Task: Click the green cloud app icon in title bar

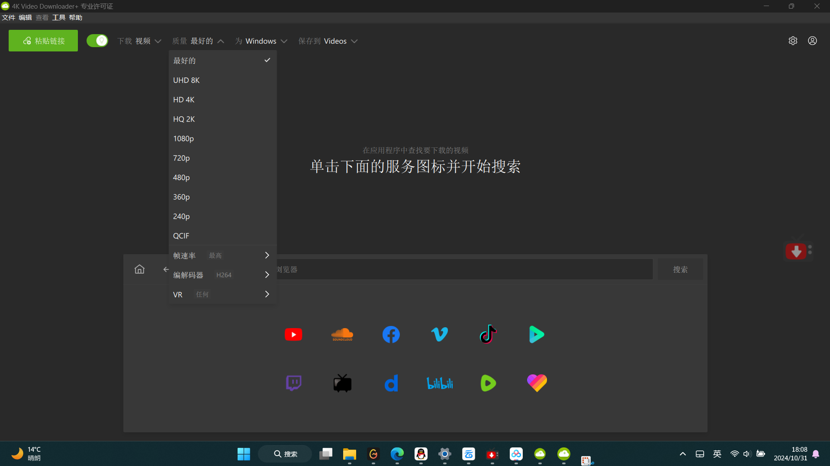Action: click(x=5, y=6)
